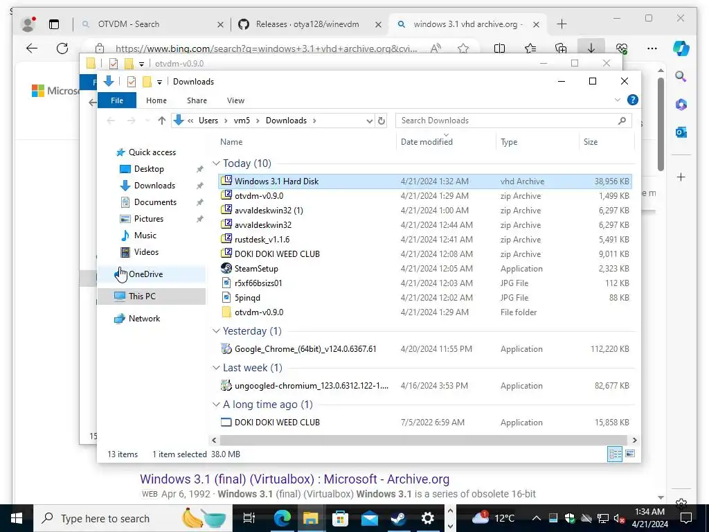This screenshot has height=532, width=709.
Task: Sort by the Size column header
Action: [590, 141]
